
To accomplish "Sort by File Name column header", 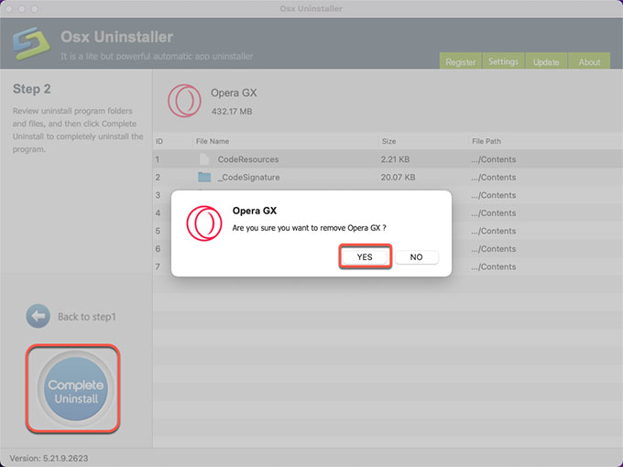I will click(212, 142).
